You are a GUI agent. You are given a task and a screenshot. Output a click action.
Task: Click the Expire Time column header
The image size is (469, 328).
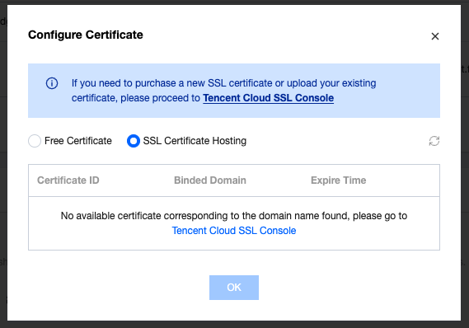[338, 180]
